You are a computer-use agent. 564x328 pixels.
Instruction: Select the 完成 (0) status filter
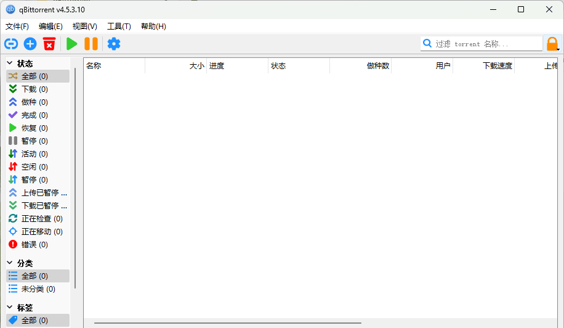pyautogui.click(x=38, y=115)
